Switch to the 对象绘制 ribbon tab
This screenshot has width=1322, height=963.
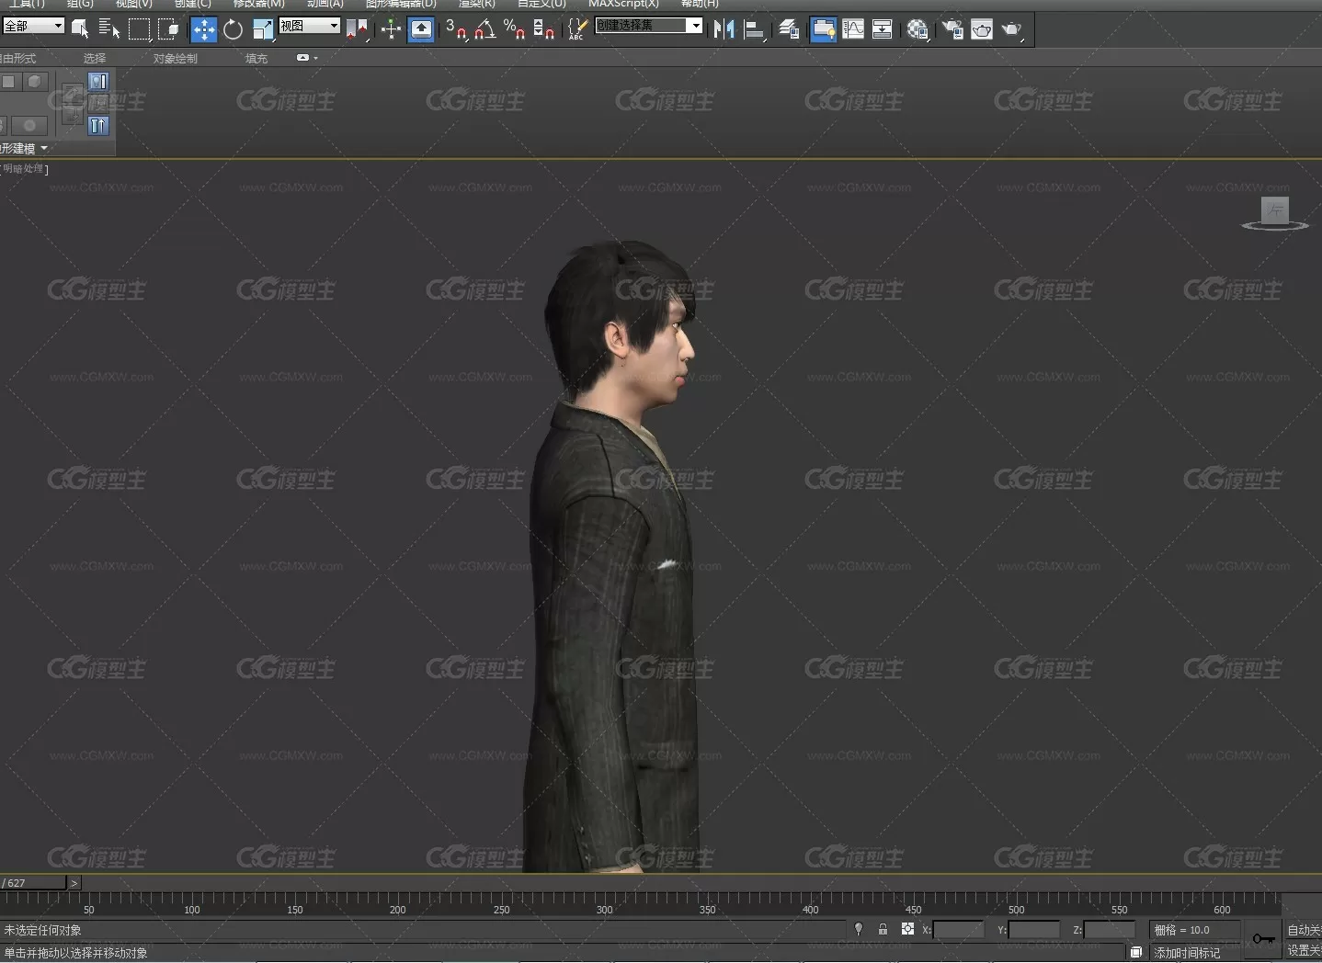pos(176,58)
